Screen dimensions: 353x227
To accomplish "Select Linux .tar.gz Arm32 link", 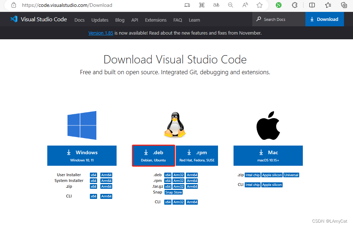I will pos(179,187).
